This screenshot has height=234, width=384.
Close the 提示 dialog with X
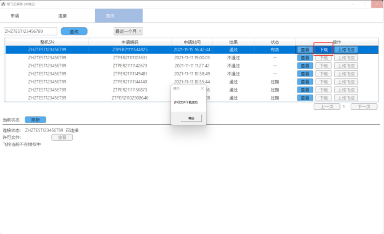click(202, 88)
